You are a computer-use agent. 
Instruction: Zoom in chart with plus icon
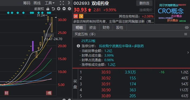coord(59,9)
